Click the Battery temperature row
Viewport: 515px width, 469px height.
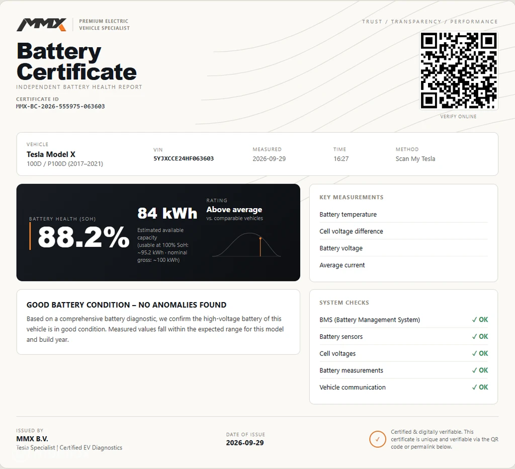pyautogui.click(x=403, y=214)
